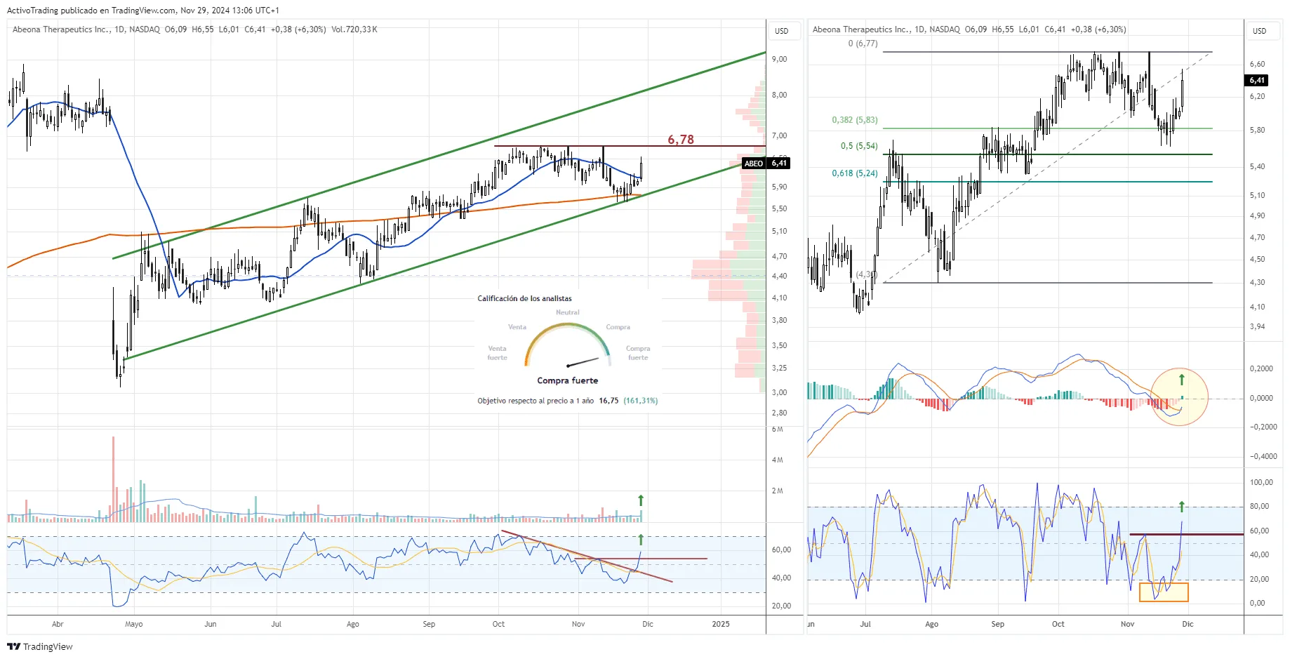Click the right chart title Abeona Therapeutics Inc.
Image resolution: width=1290 pixels, height=659 pixels.
click(862, 29)
